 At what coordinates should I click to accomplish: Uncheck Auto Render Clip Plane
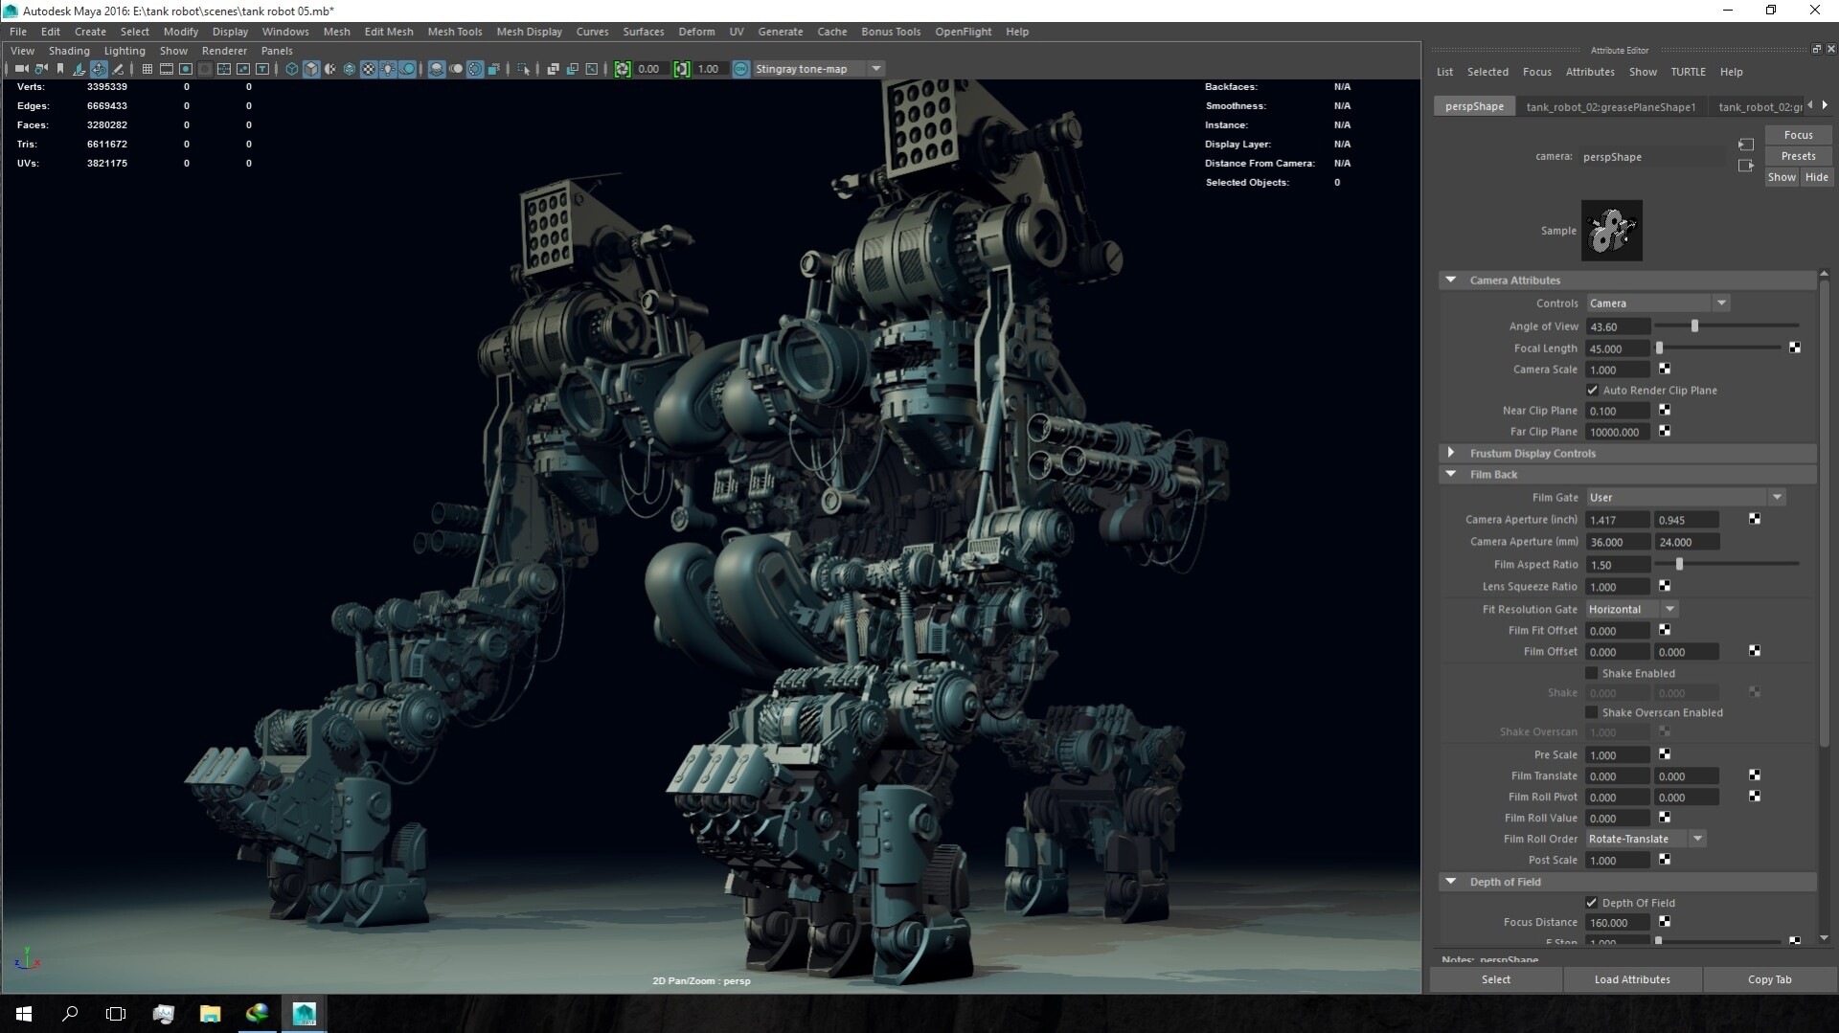click(x=1592, y=391)
